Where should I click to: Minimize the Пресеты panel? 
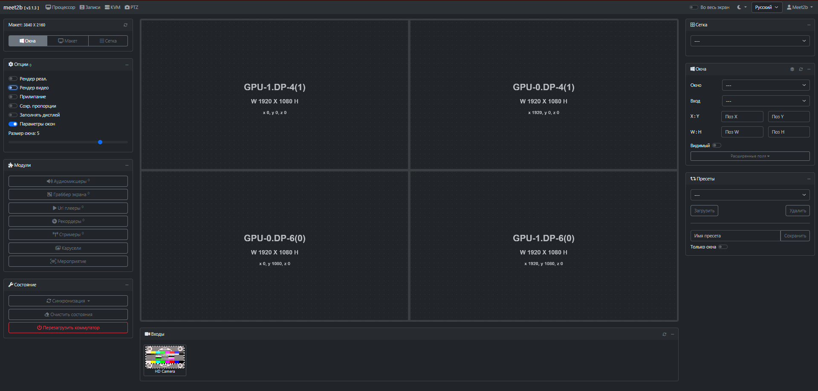click(809, 179)
